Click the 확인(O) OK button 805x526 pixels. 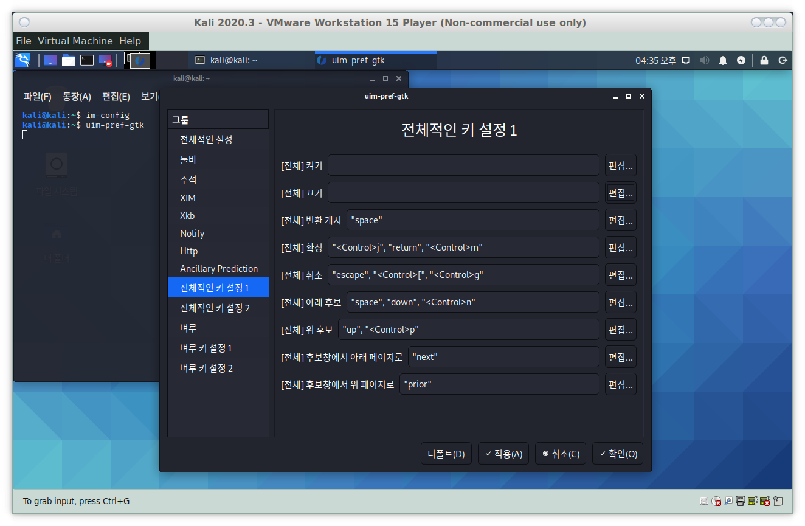(x=618, y=454)
